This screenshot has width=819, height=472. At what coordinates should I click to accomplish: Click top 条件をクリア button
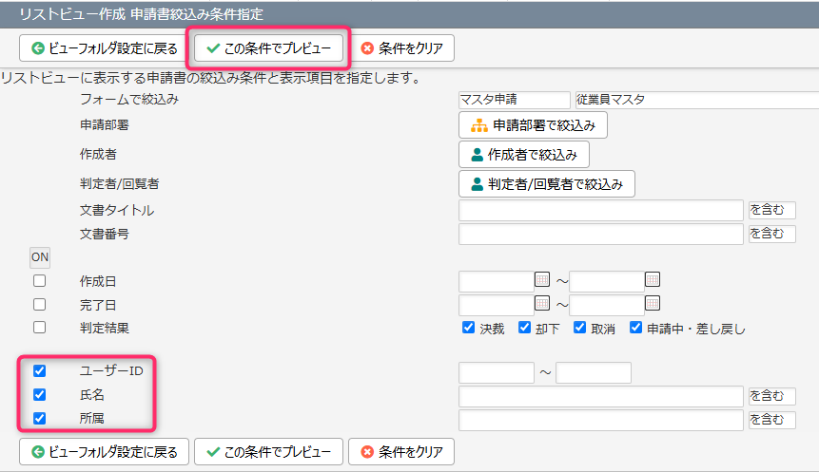401,48
